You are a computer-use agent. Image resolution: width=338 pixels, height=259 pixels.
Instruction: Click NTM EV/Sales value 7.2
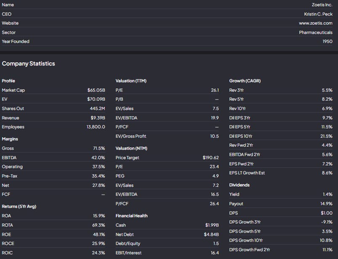[x=216, y=185]
